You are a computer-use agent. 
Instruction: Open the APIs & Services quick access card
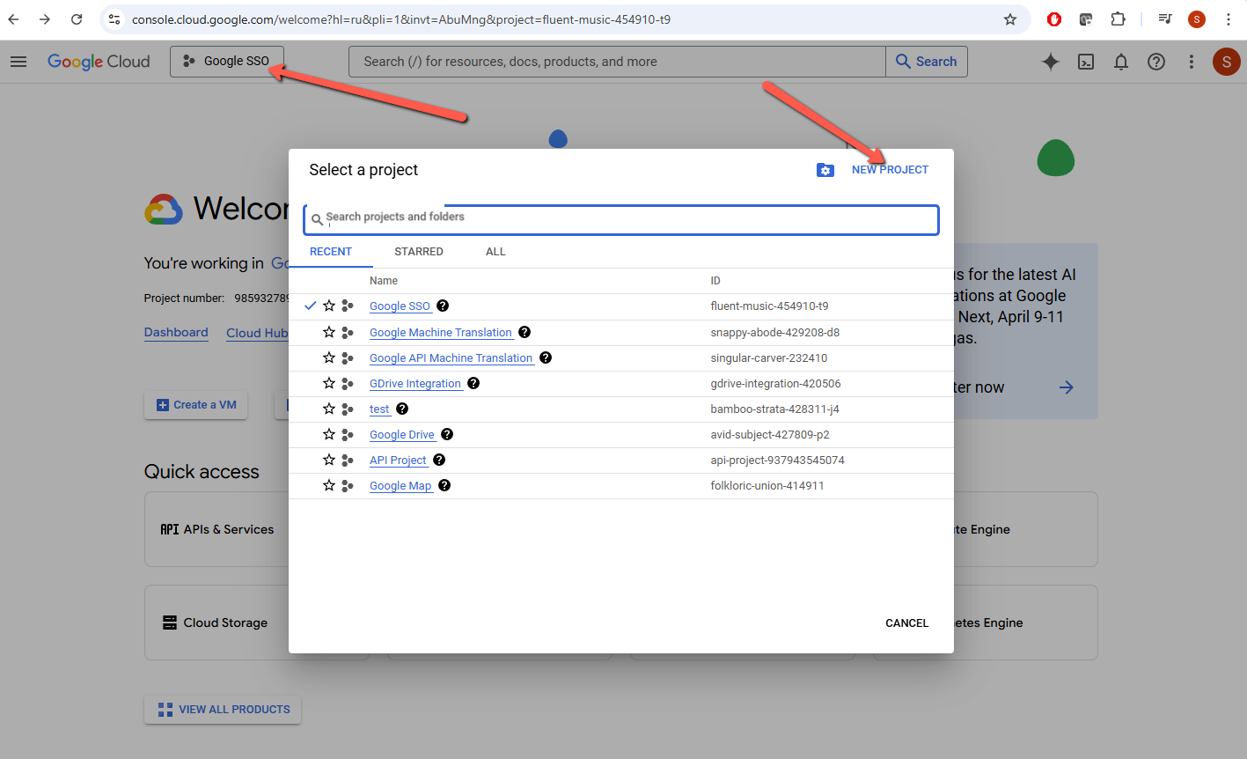(x=217, y=529)
